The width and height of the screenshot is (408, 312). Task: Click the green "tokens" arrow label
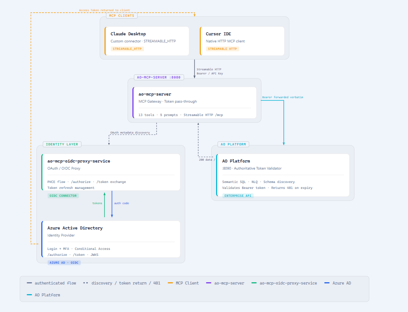pos(97,203)
